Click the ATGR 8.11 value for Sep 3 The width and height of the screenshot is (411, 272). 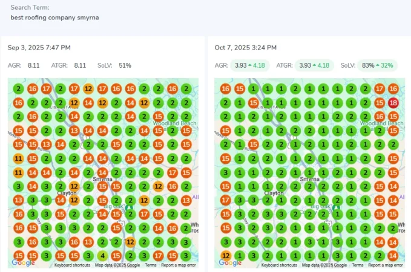(x=80, y=65)
